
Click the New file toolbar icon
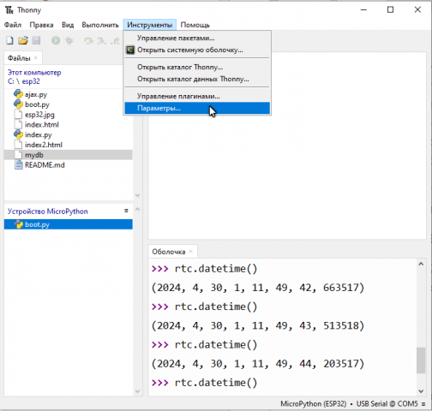(x=9, y=40)
